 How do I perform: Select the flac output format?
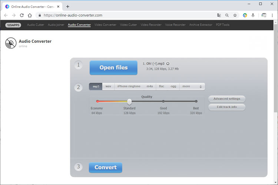[162, 86]
